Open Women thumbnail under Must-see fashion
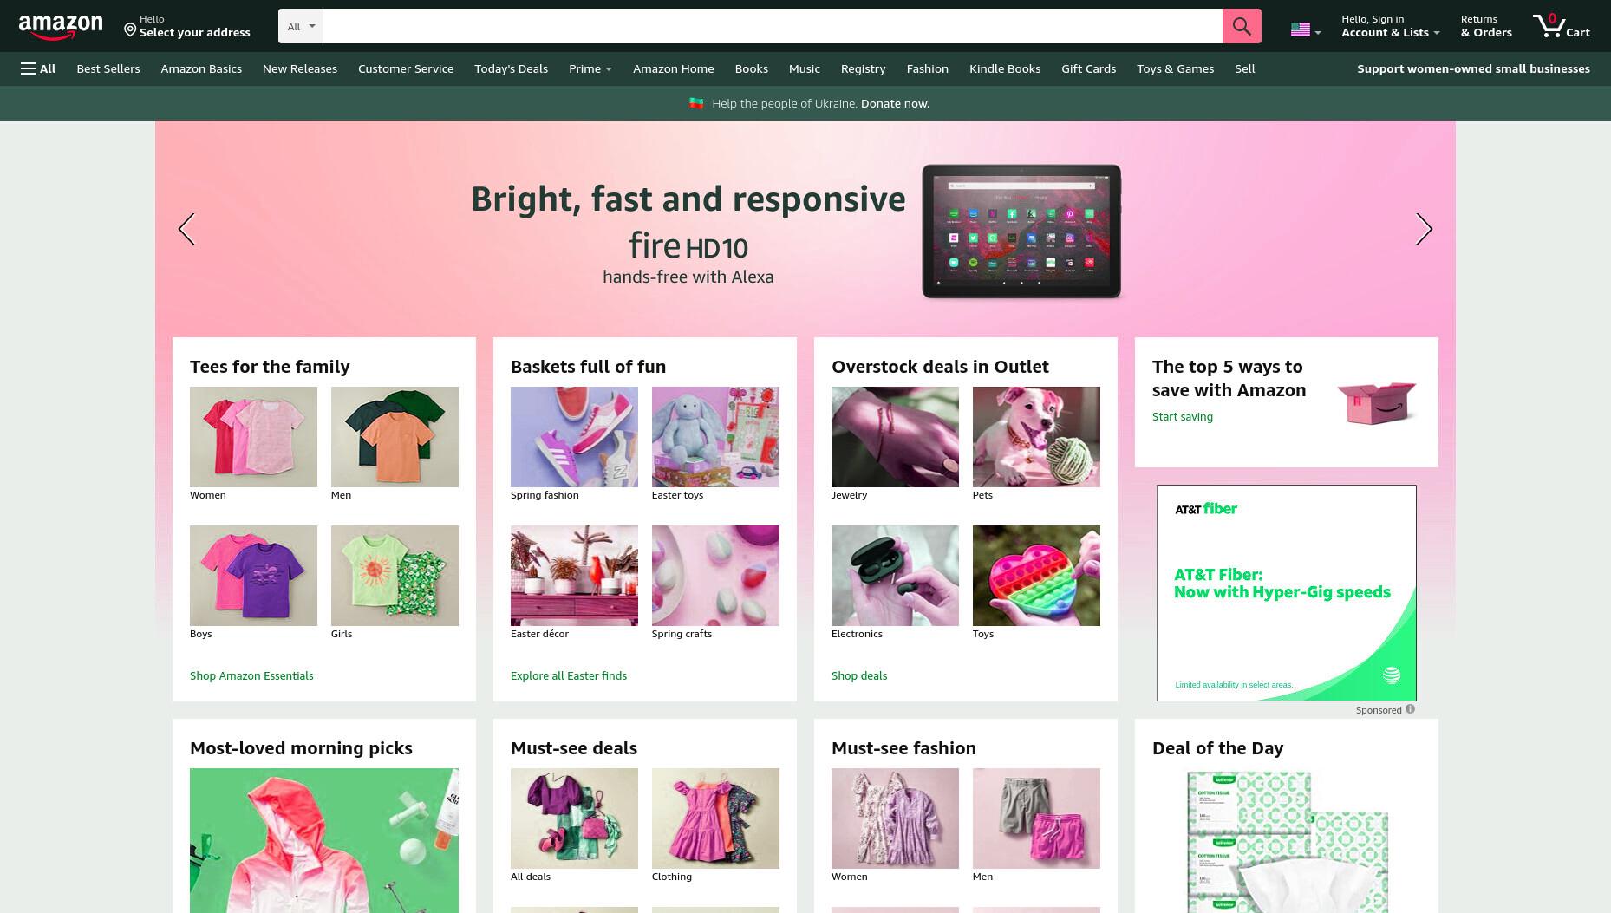 click(895, 818)
